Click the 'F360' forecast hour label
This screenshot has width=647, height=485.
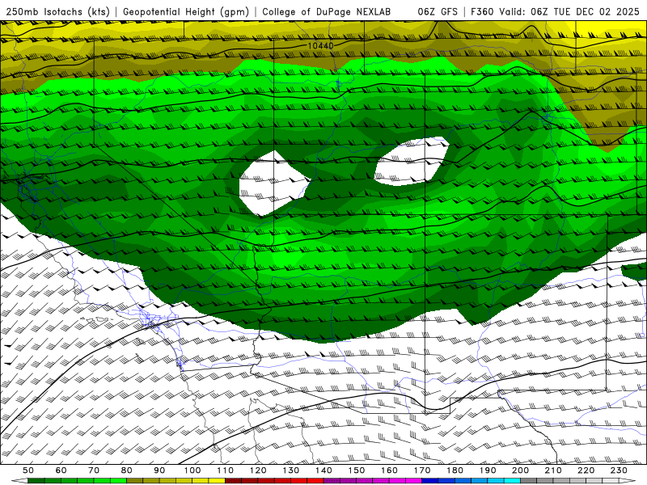[x=482, y=12]
